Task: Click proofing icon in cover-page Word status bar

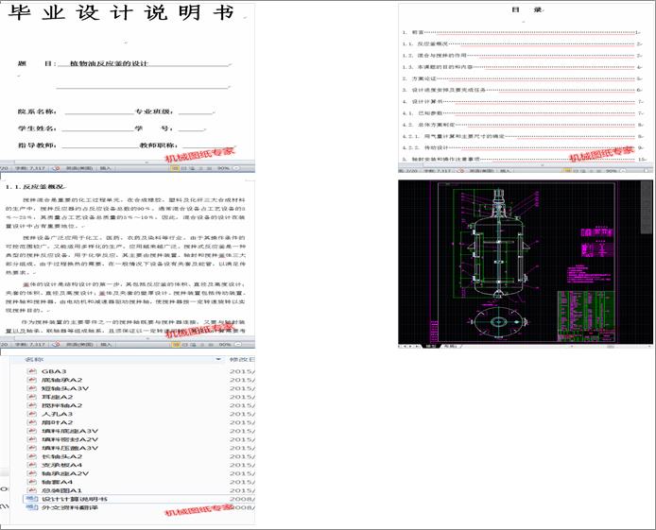Action: 56,168
